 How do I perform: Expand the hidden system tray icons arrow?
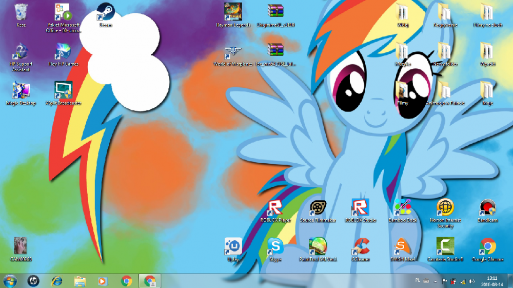click(x=435, y=281)
